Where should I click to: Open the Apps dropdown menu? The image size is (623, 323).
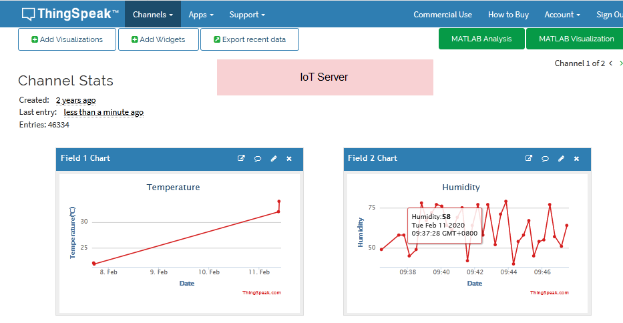[201, 15]
